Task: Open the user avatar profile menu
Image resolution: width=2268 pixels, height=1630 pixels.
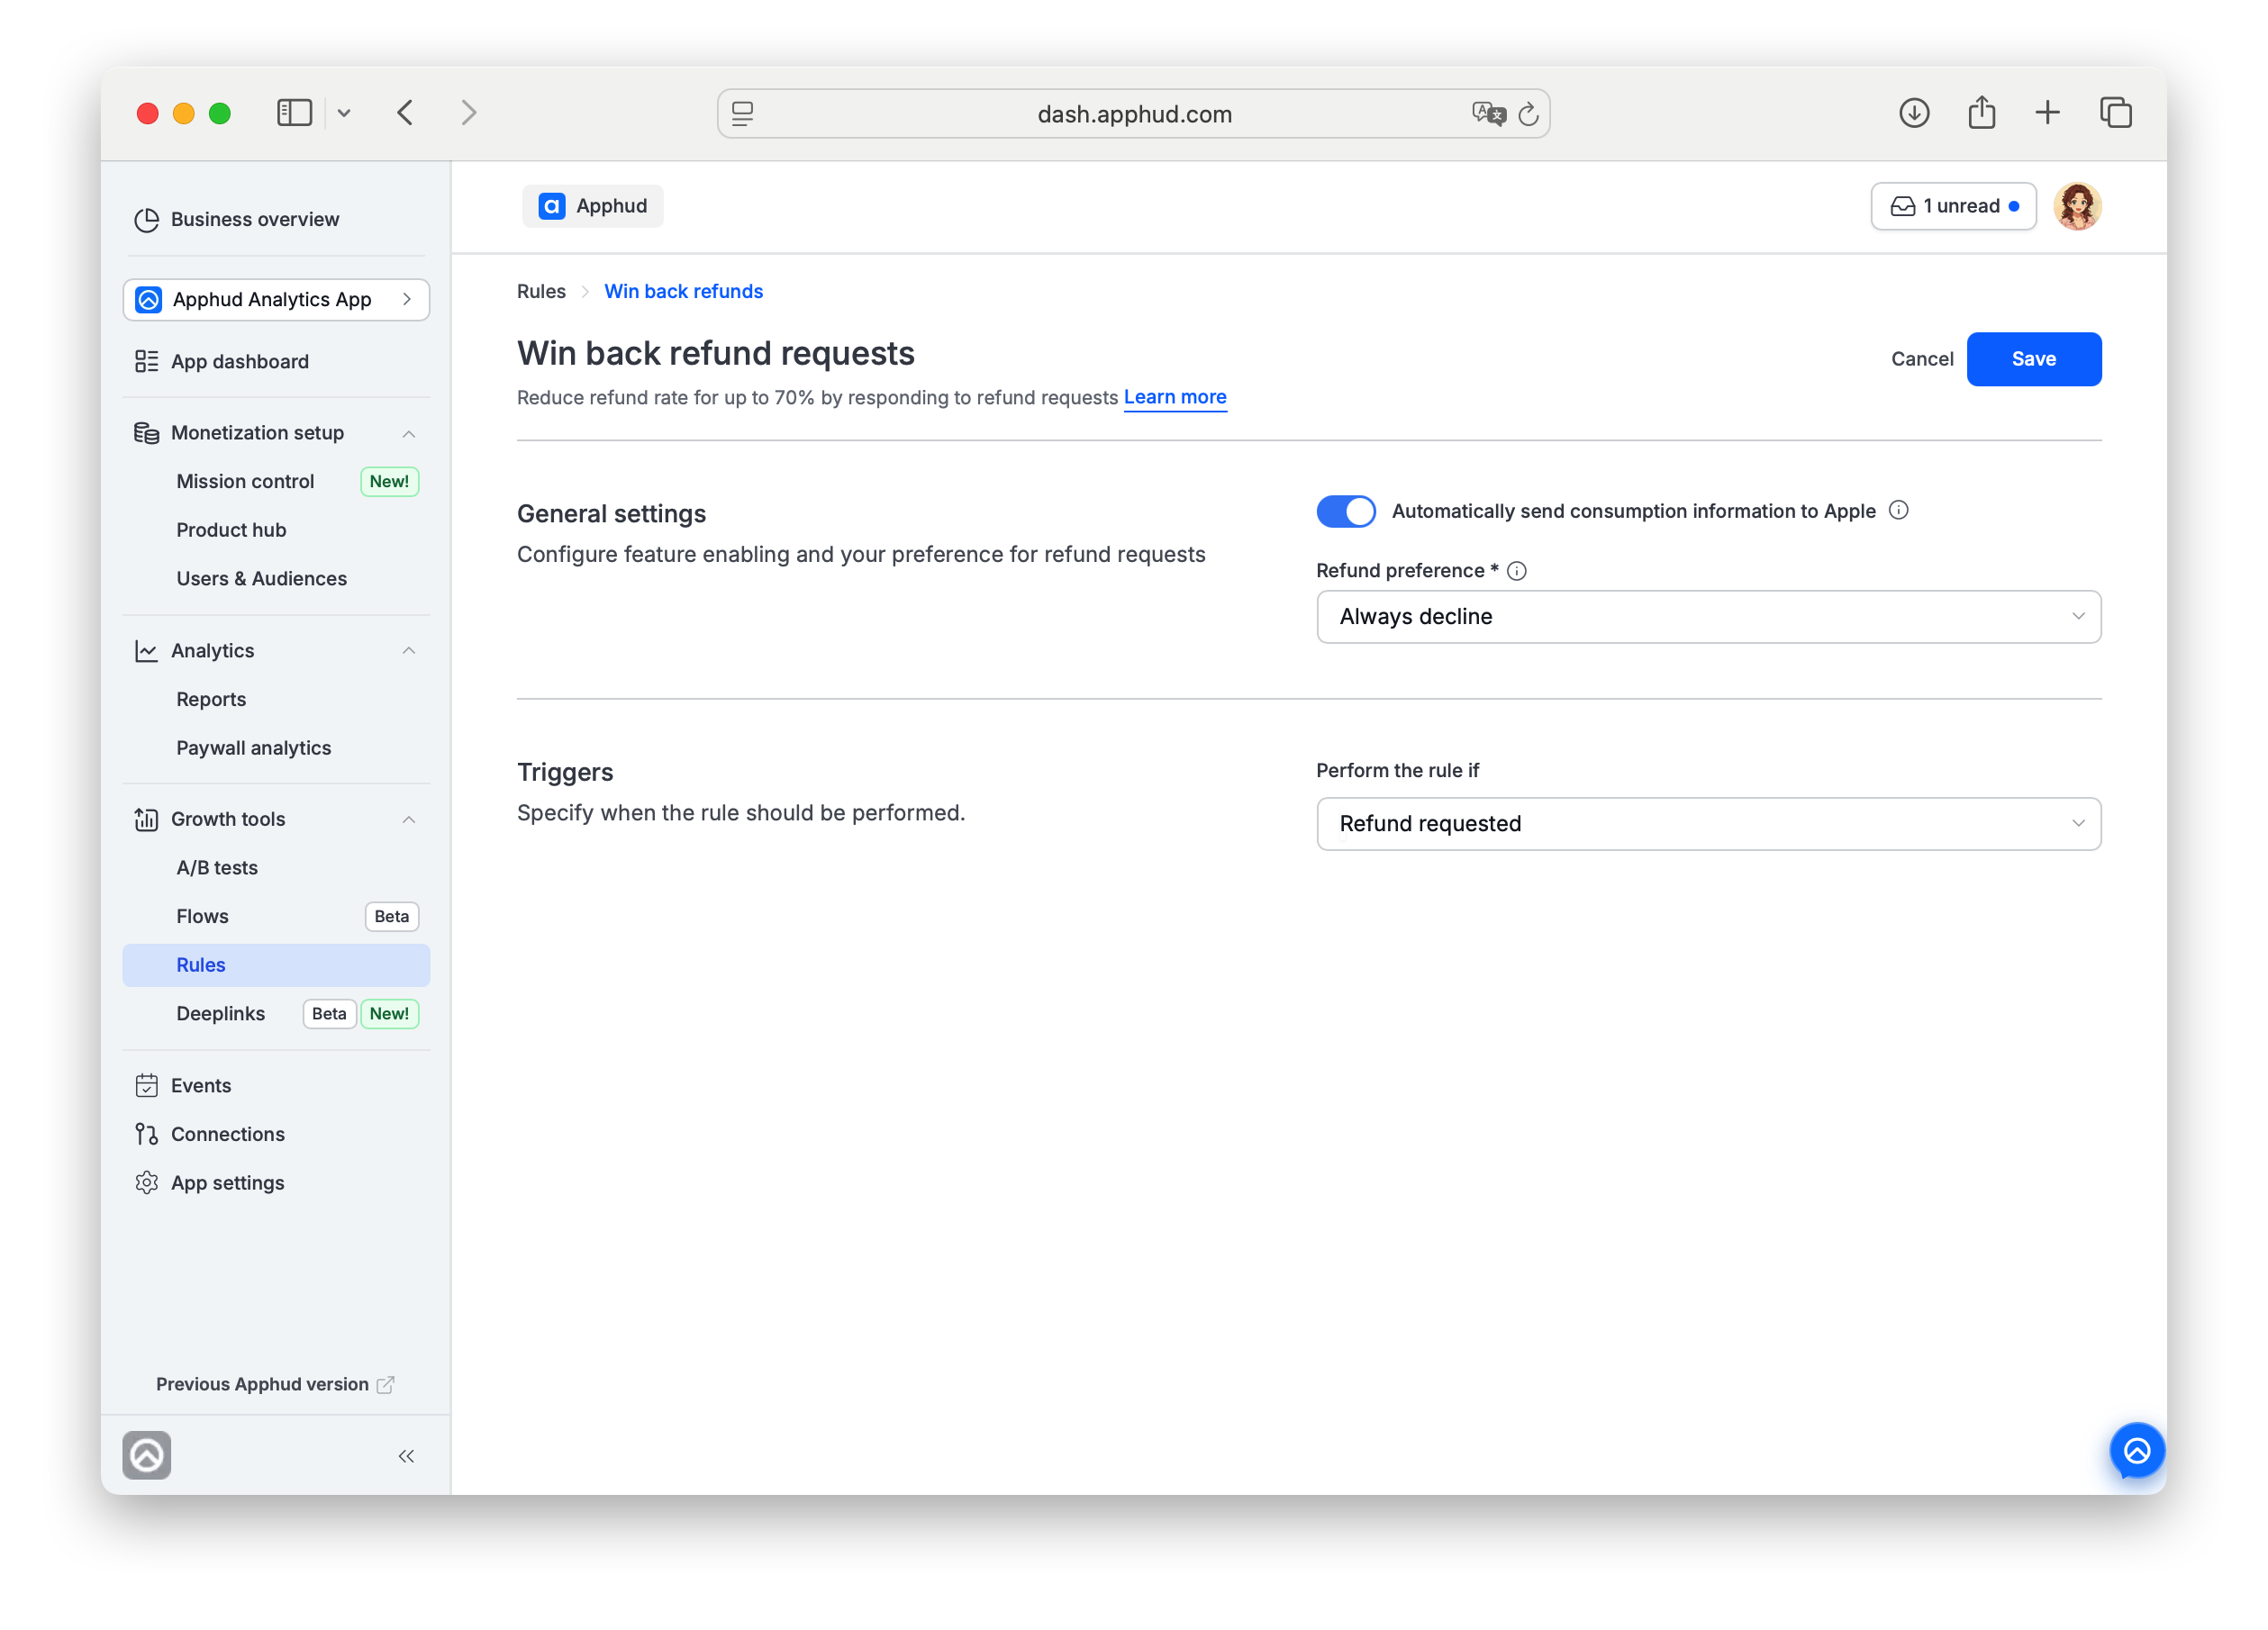Action: 2077,206
